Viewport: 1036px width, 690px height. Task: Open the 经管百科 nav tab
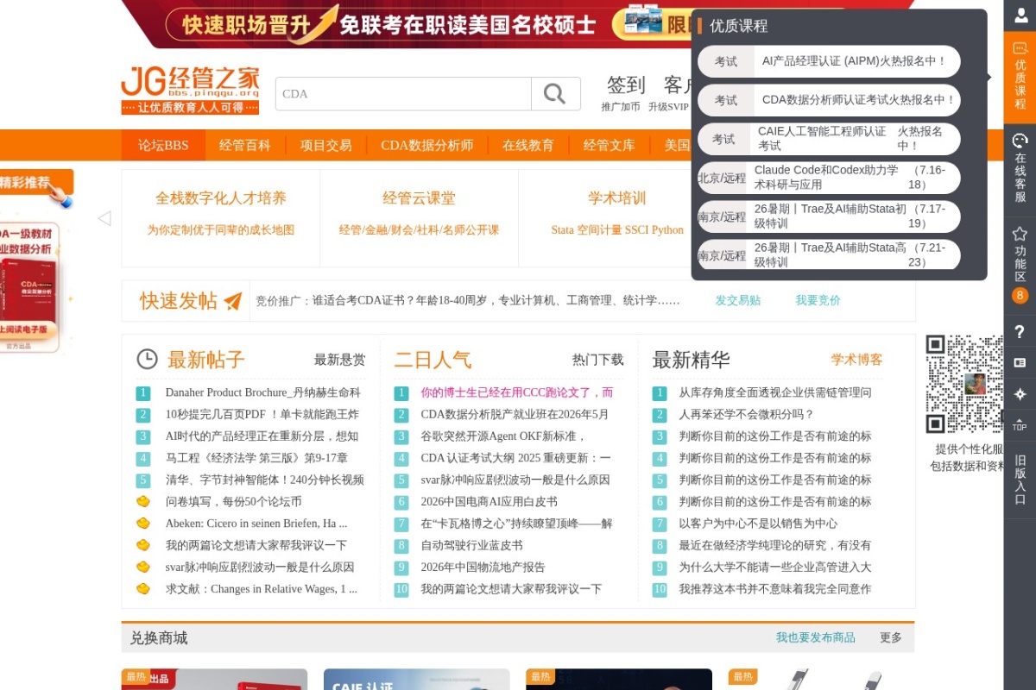pos(245,145)
